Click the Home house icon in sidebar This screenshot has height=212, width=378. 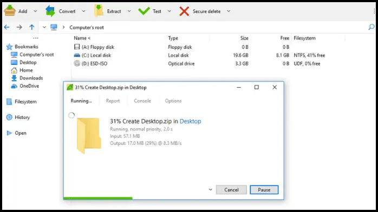[x=14, y=70]
